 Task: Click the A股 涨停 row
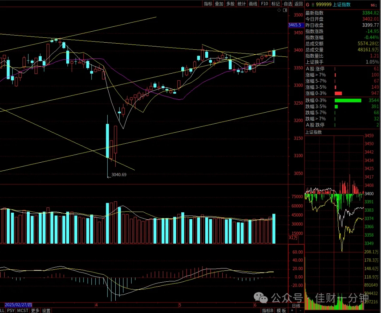[342, 69]
